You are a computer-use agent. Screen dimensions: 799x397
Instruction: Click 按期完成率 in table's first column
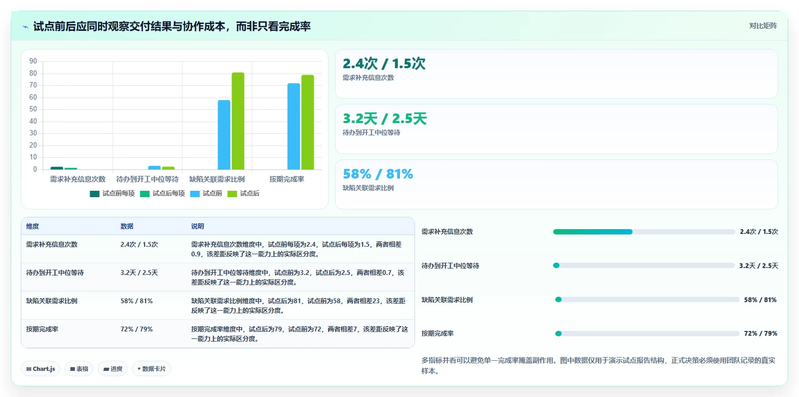pos(42,329)
